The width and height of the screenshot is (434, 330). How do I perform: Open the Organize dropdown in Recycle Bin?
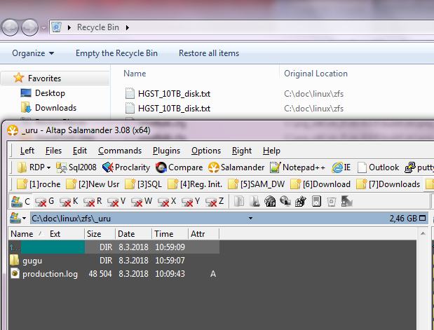33,53
